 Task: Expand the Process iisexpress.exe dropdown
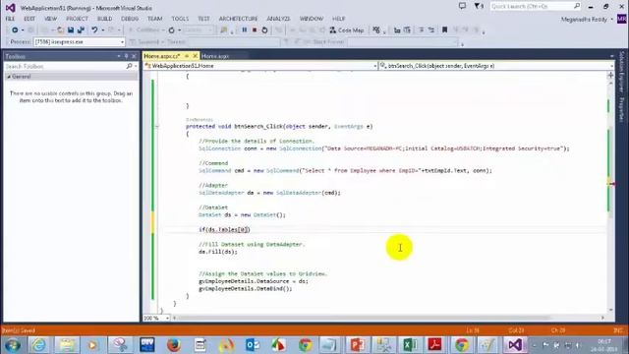click(122, 41)
